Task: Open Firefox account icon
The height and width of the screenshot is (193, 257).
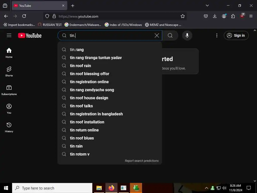Action: pos(224,16)
